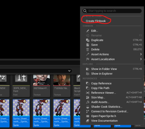Screen dimensions: 145x129
Task: Click the Connect to Revision Control branch icon
Action: (88, 111)
